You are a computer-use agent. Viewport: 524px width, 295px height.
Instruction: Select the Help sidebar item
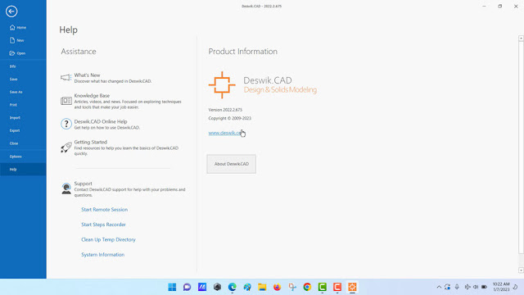[x=23, y=170]
